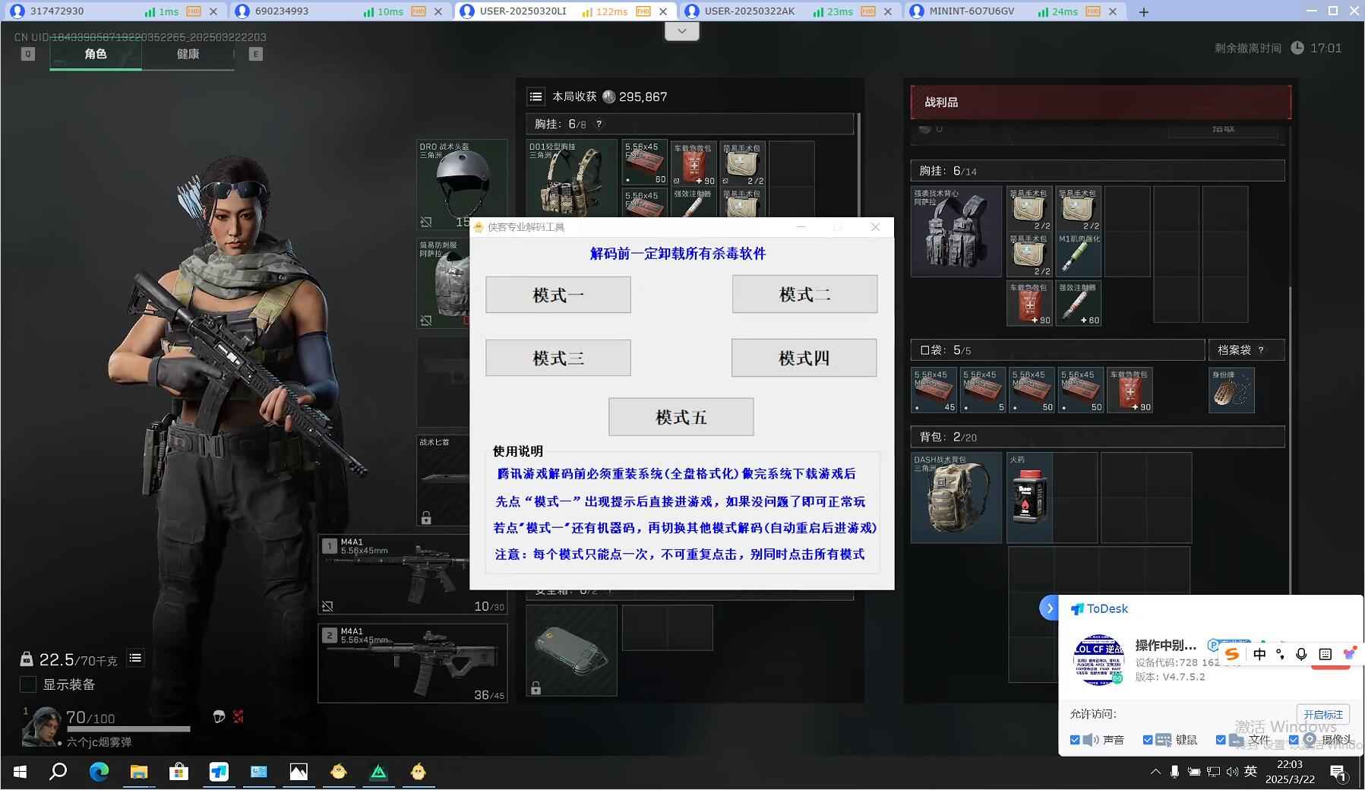Click the 模式五 button

tap(681, 417)
